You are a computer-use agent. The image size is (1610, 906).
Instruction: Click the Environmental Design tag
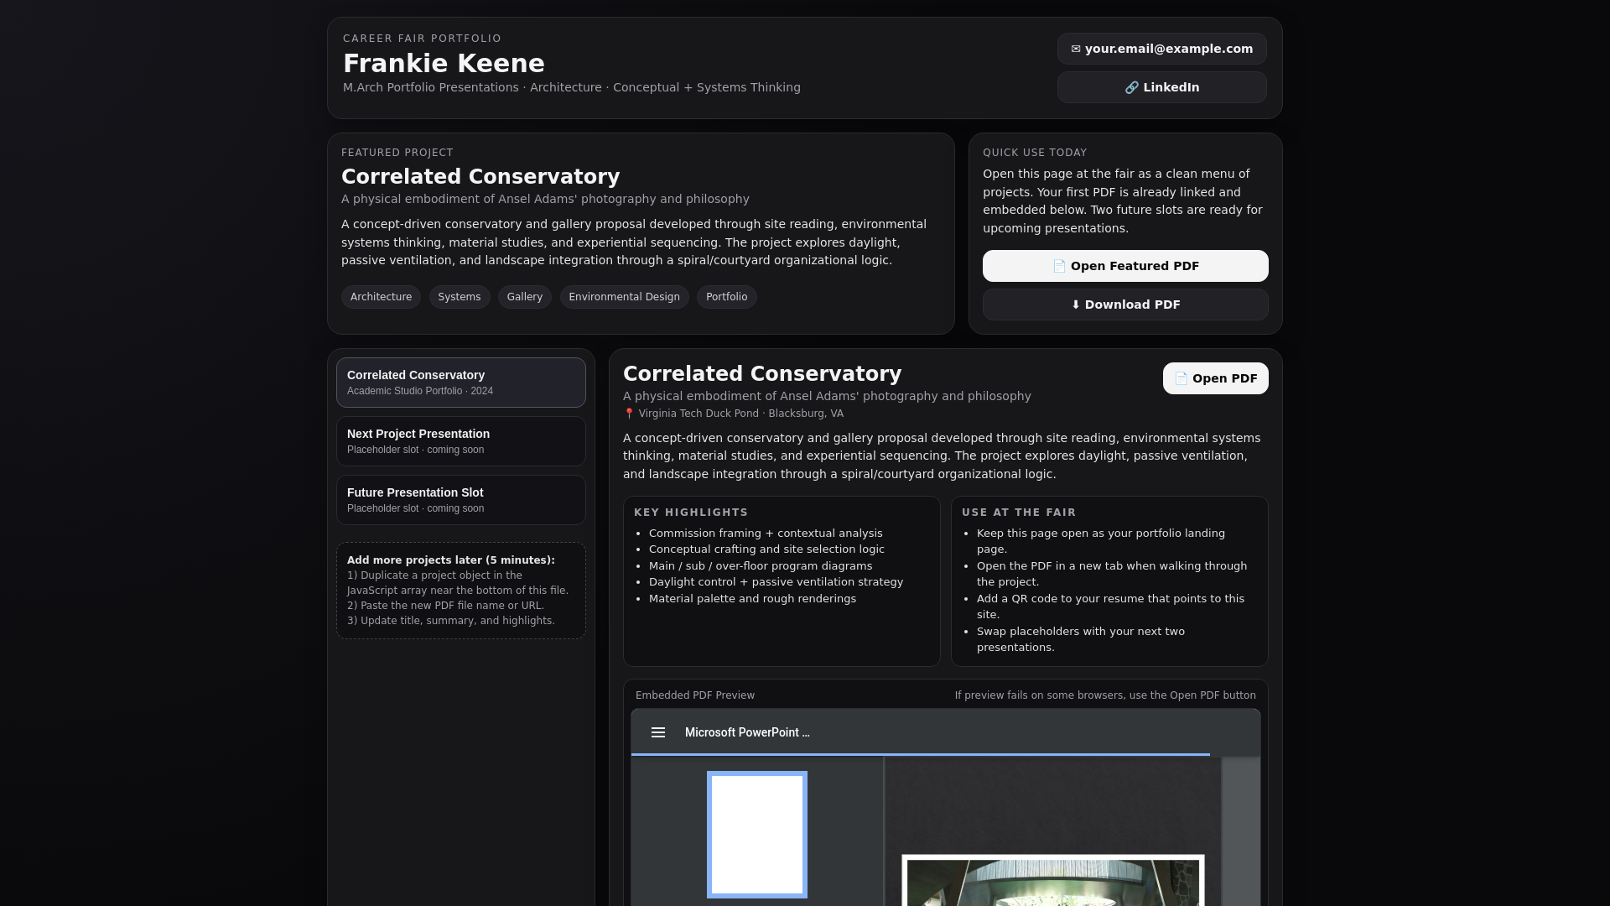[x=625, y=297]
